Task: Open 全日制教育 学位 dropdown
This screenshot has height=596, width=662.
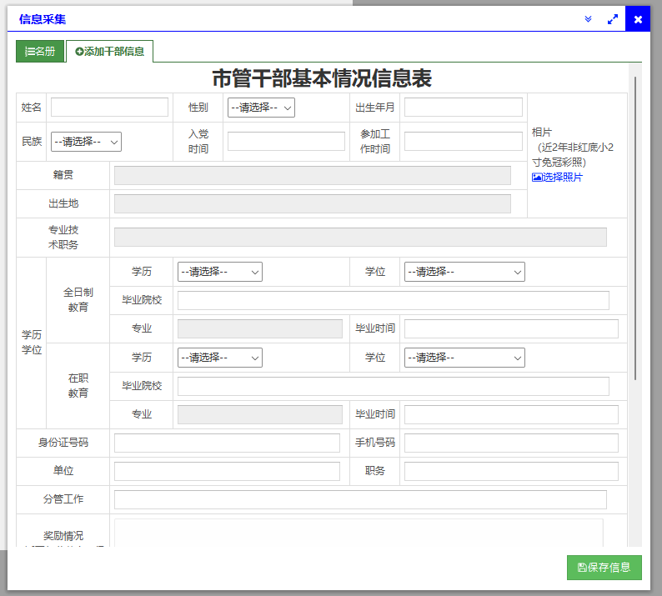Action: 464,272
